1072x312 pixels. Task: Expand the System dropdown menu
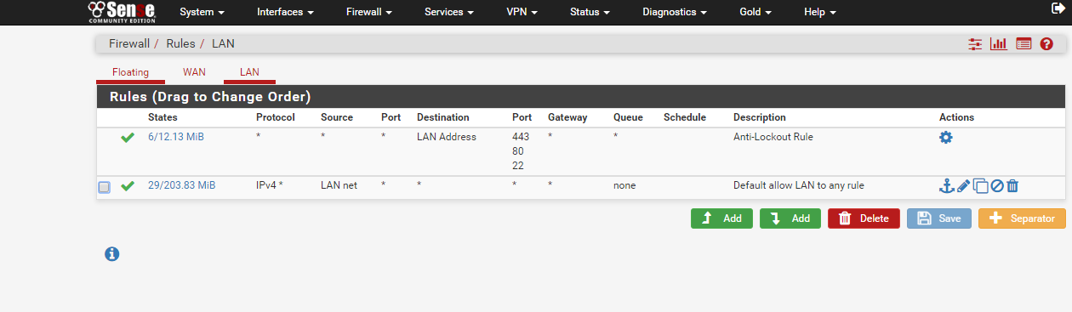pos(202,12)
